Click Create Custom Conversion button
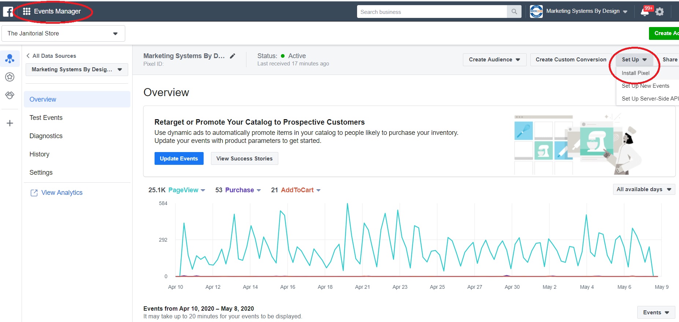This screenshot has width=679, height=322. tap(571, 60)
